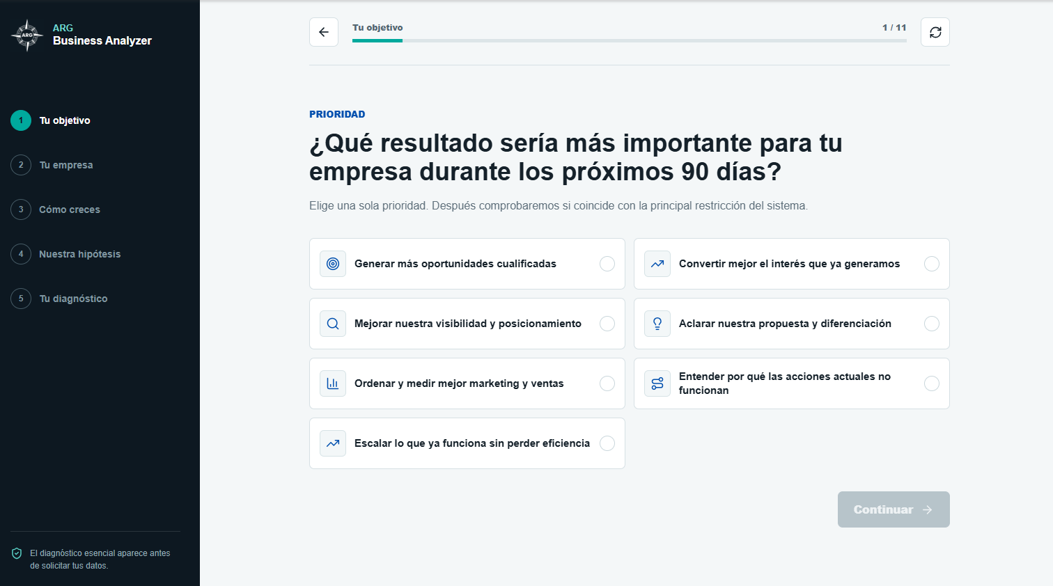
Task: Pick radio for Entender por qué las acciones
Action: click(x=932, y=383)
